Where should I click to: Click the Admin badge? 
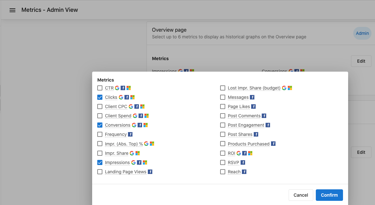[x=362, y=33]
